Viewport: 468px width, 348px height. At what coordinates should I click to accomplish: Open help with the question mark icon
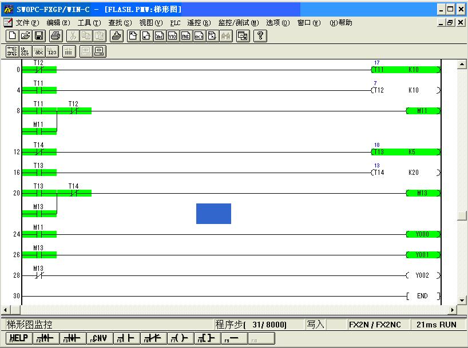pyautogui.click(x=260, y=36)
